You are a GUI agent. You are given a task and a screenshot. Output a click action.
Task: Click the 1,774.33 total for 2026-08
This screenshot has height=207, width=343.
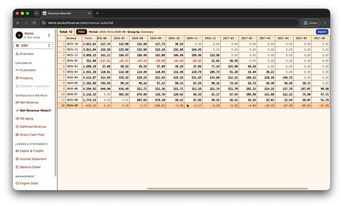point(90,100)
